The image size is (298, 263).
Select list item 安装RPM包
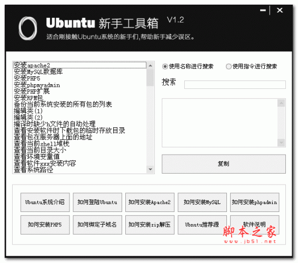(80, 98)
